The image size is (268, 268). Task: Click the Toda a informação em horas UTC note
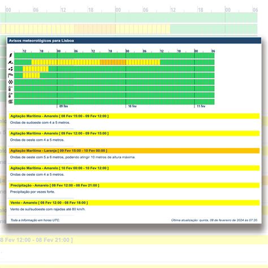coord(35,220)
